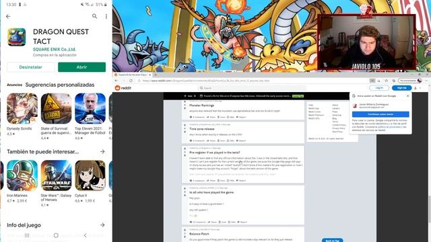The width and height of the screenshot is (431, 242).
Task: Tap the Desinstalar button
Action: coord(30,67)
